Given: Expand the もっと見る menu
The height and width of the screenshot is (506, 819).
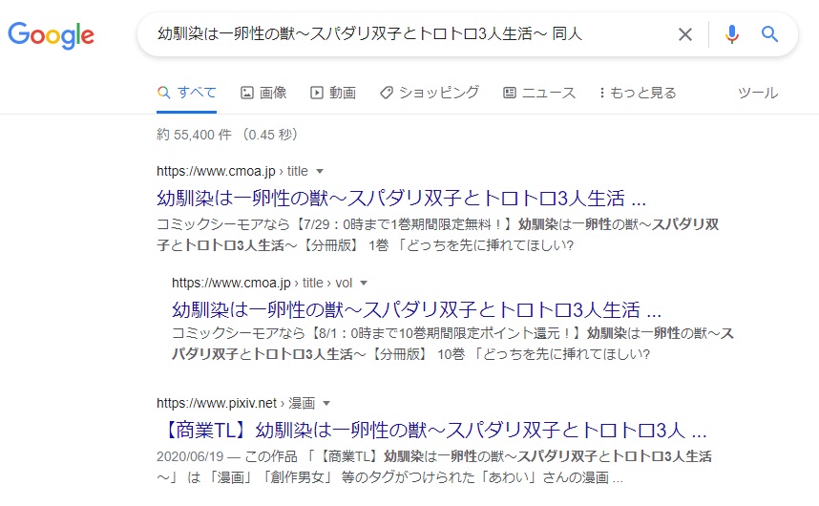Looking at the screenshot, I should click(x=638, y=93).
